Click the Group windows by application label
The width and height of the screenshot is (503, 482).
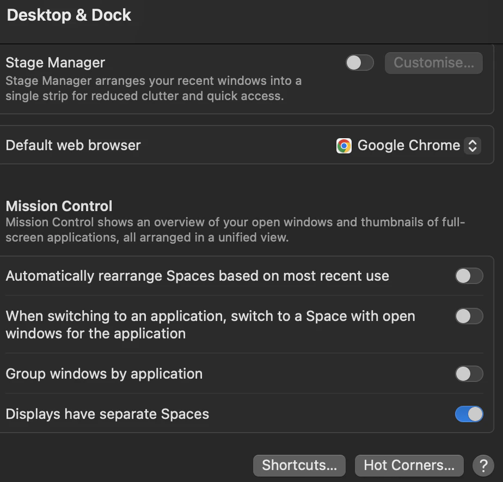[x=105, y=374]
